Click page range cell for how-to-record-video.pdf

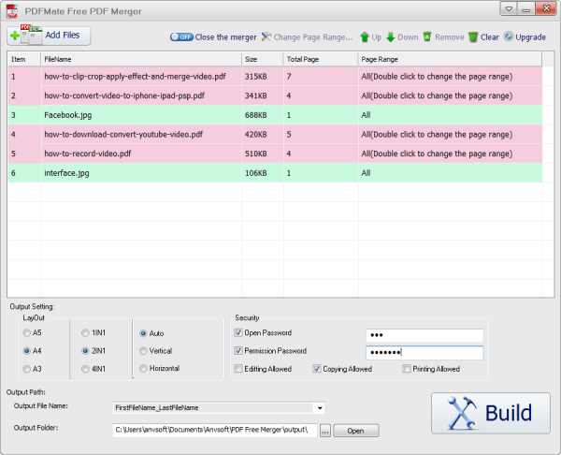[450, 154]
